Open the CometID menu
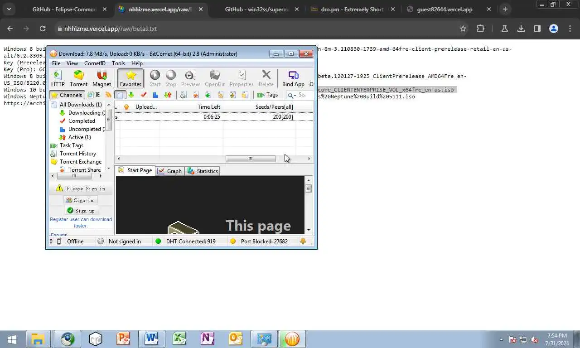Viewport: 580px width, 348px height. click(x=95, y=63)
